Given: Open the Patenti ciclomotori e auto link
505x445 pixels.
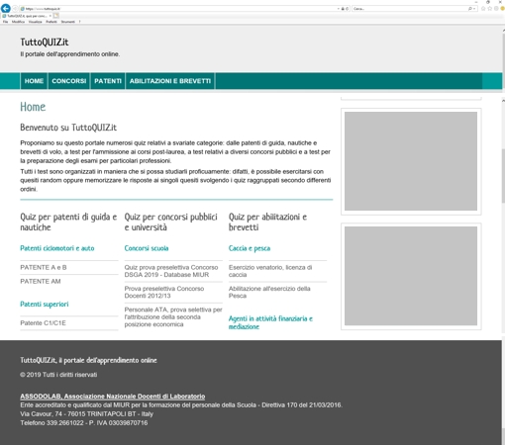Looking at the screenshot, I should tap(57, 248).
